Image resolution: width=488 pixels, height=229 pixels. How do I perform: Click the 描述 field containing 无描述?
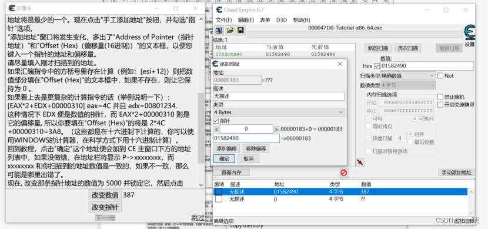pos(279,97)
